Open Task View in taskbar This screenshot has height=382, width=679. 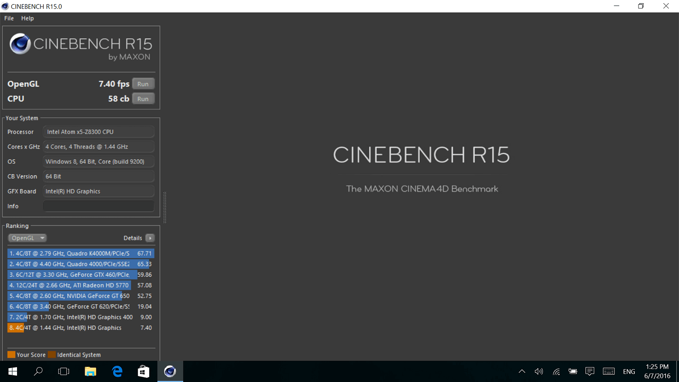(64, 371)
